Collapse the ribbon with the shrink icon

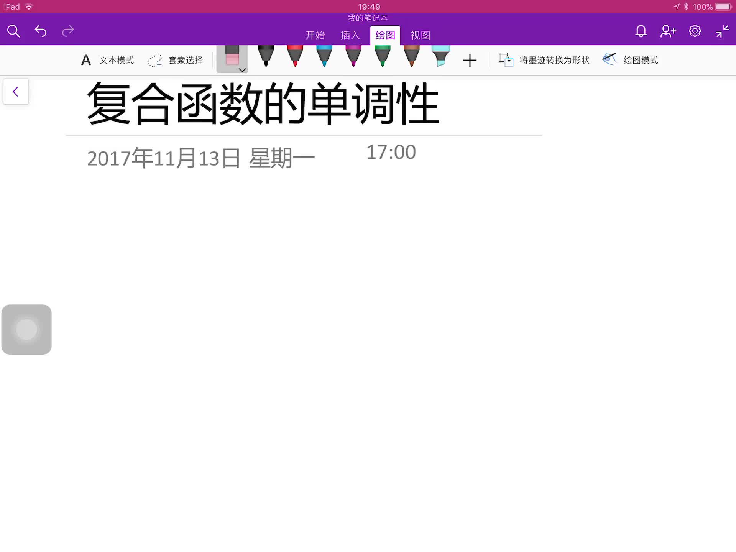click(722, 31)
